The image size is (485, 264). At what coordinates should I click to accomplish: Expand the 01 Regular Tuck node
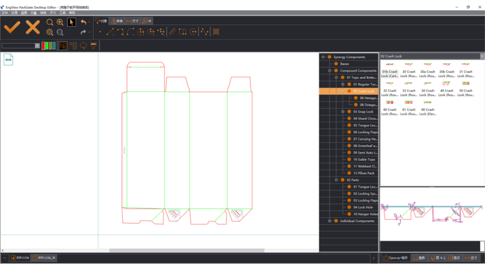343,84
